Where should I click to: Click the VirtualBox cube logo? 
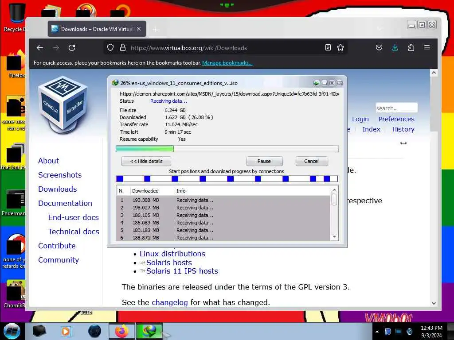click(63, 105)
